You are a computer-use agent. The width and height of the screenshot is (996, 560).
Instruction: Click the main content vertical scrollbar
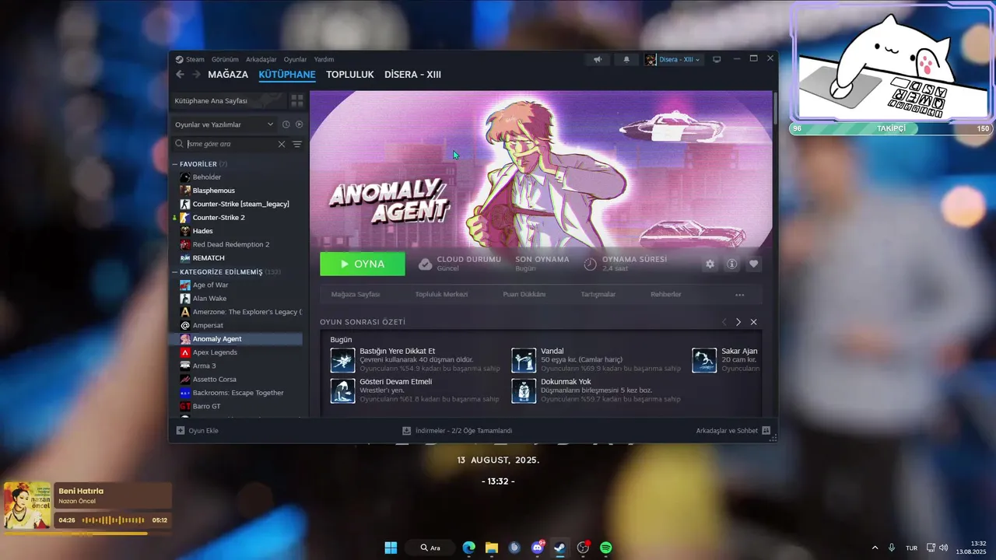coord(774,109)
